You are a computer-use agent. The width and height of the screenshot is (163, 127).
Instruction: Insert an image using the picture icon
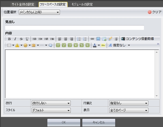[98, 39]
